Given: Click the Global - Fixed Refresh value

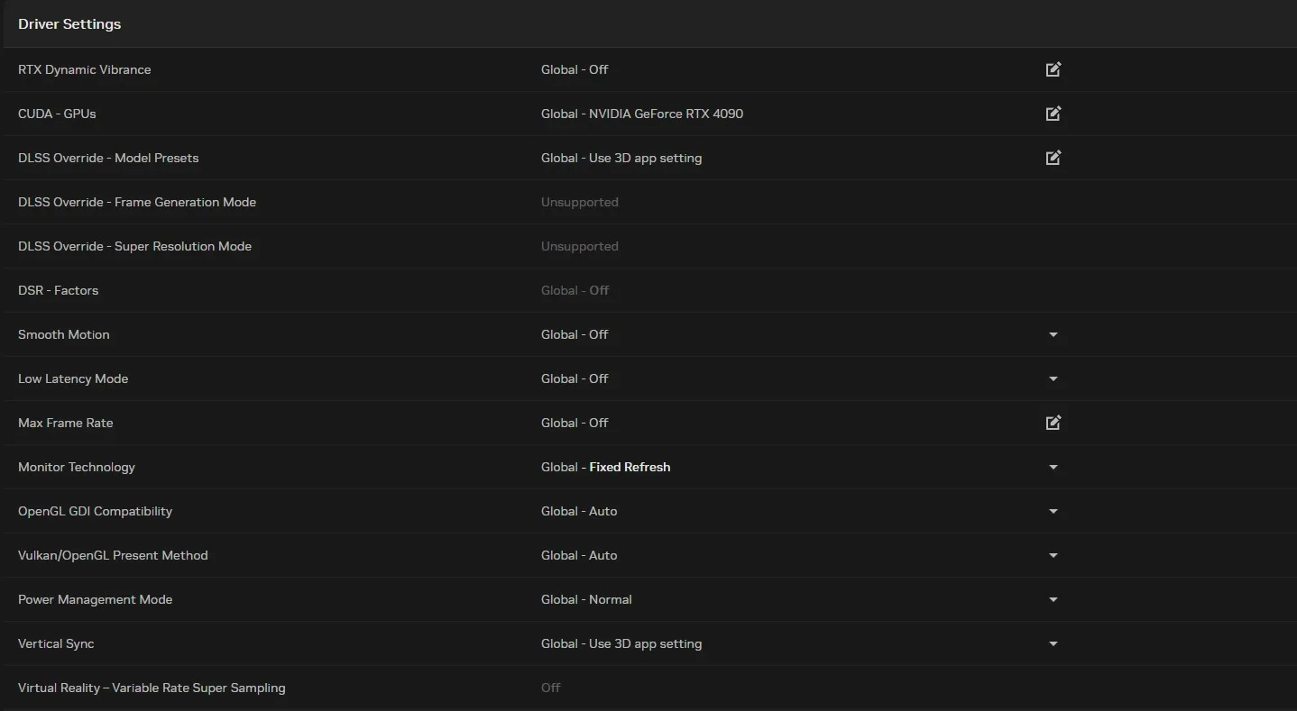Looking at the screenshot, I should [605, 467].
